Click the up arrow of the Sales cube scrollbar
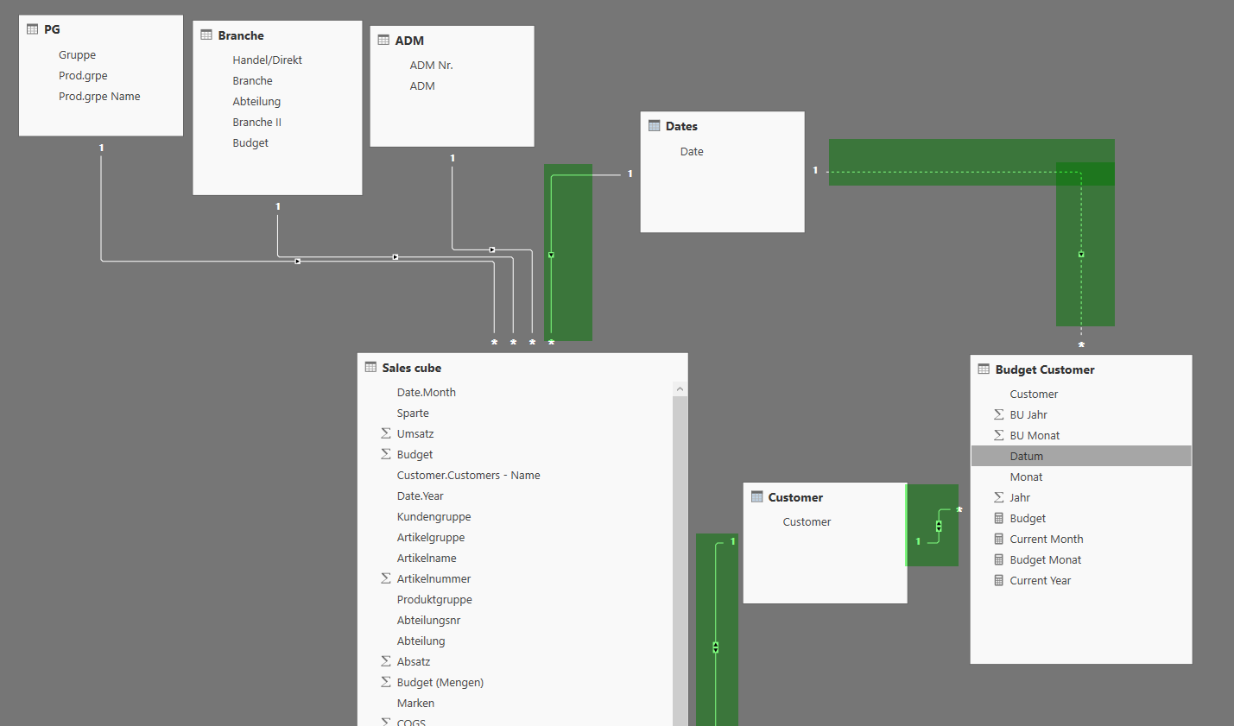 [x=680, y=389]
